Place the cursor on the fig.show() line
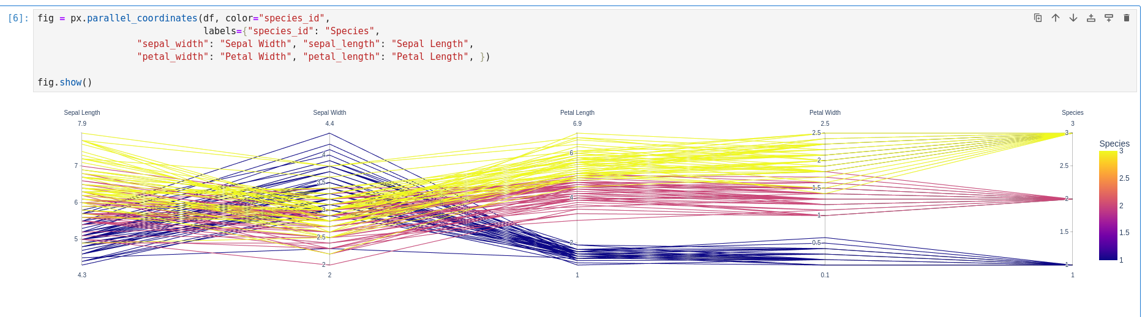Screen dimensions: 1145x317 pyautogui.click(x=65, y=82)
